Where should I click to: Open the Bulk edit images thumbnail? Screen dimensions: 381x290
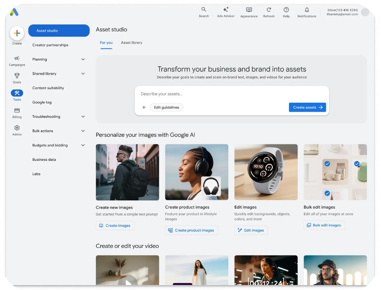tap(335, 172)
